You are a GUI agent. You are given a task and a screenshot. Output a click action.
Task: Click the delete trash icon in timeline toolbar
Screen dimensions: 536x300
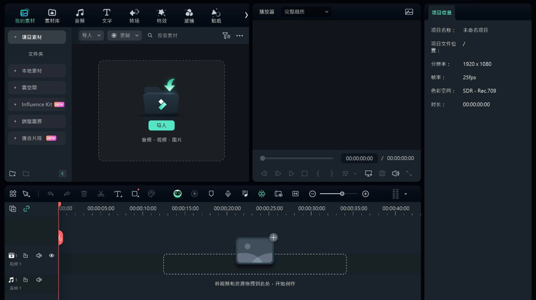point(84,194)
